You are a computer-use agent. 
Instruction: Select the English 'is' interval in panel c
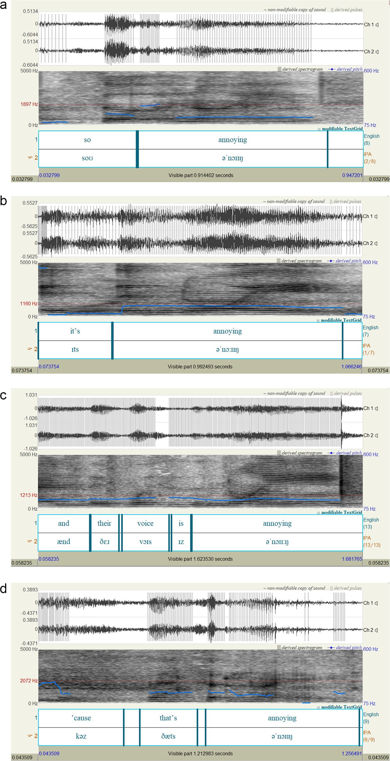181,523
